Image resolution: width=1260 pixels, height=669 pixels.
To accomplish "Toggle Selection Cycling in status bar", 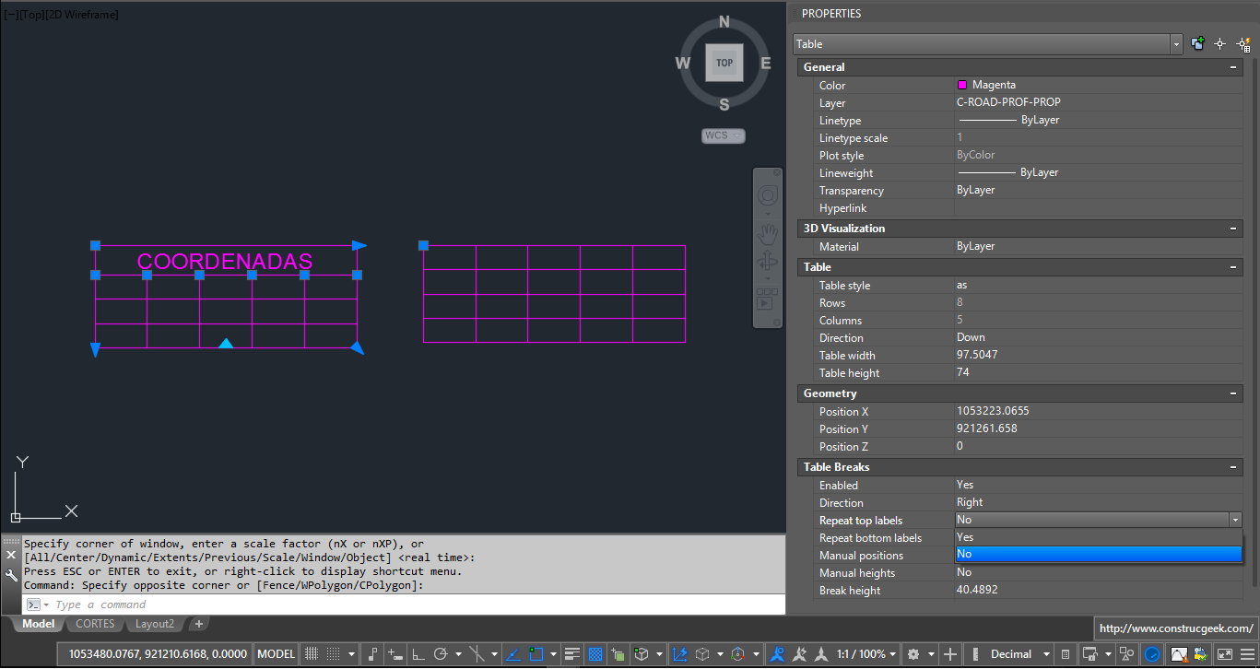I will [x=618, y=654].
